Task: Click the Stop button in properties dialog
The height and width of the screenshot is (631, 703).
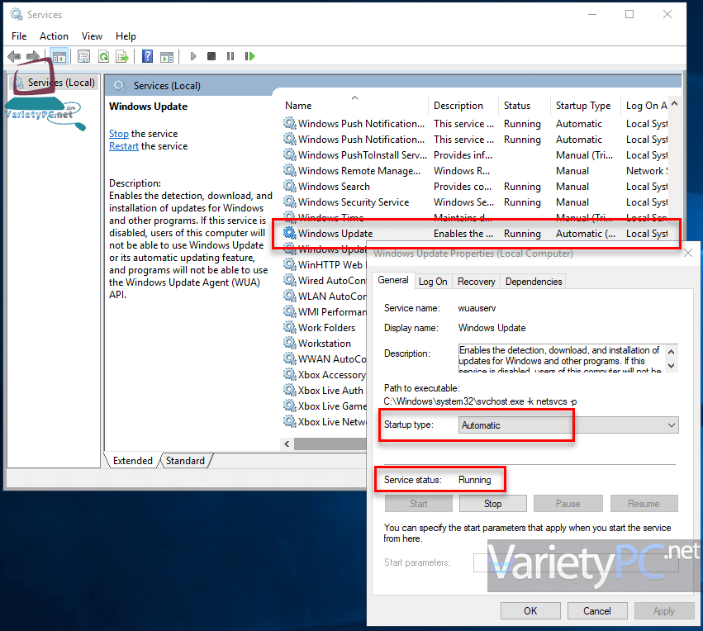Action: click(x=492, y=504)
